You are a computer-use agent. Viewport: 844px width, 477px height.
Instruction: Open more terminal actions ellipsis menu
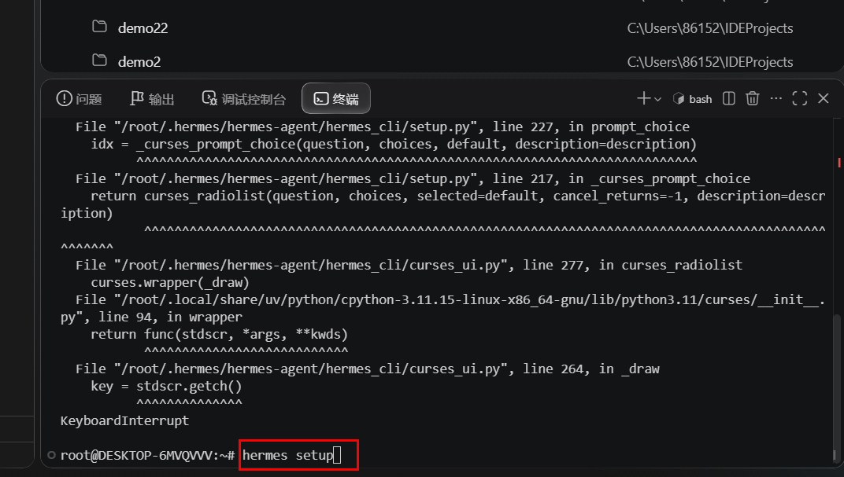click(776, 98)
